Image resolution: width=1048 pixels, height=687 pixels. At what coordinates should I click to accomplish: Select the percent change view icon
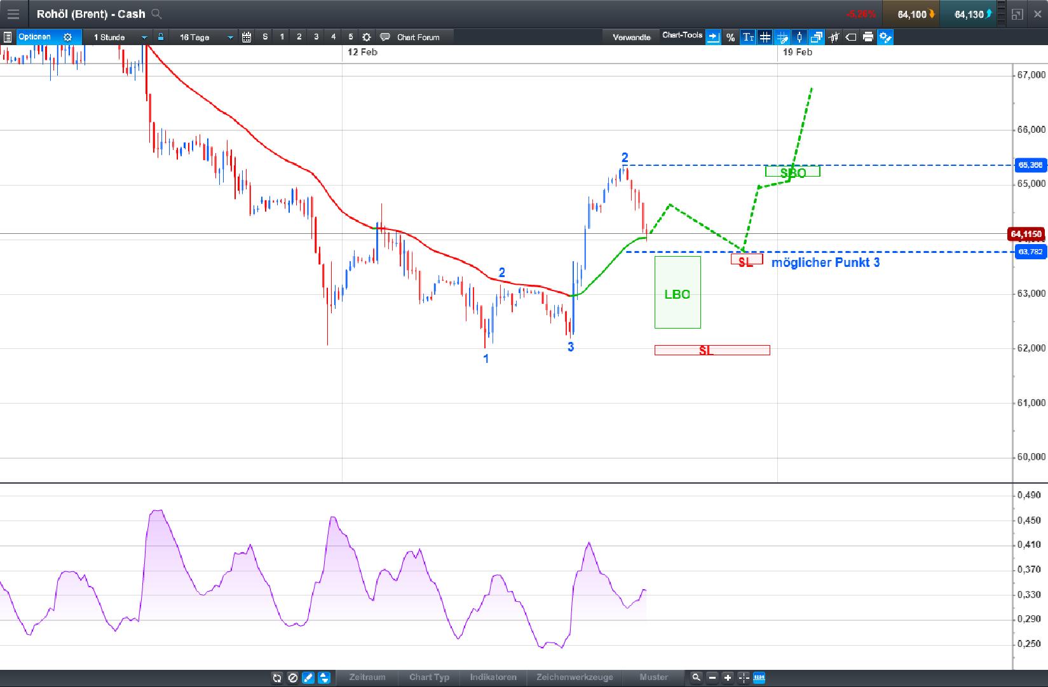[730, 37]
